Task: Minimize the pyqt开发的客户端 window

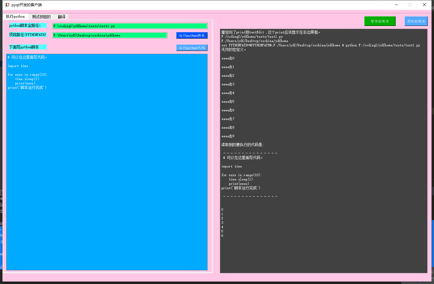Action: pyautogui.click(x=396, y=5)
